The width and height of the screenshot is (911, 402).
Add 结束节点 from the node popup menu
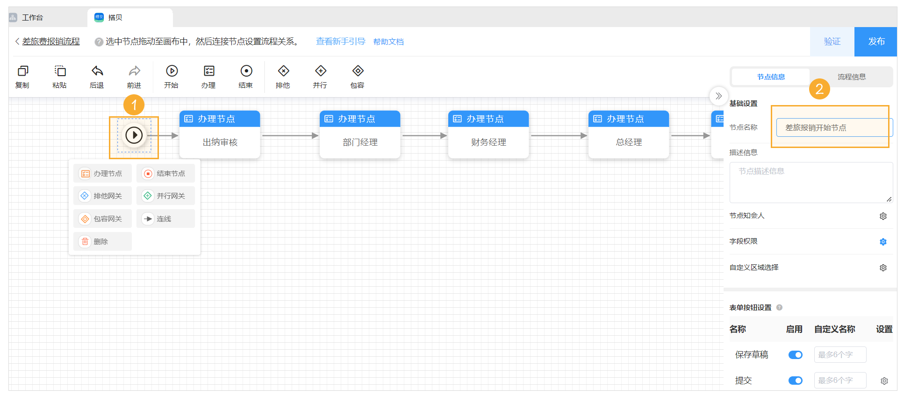[165, 174]
